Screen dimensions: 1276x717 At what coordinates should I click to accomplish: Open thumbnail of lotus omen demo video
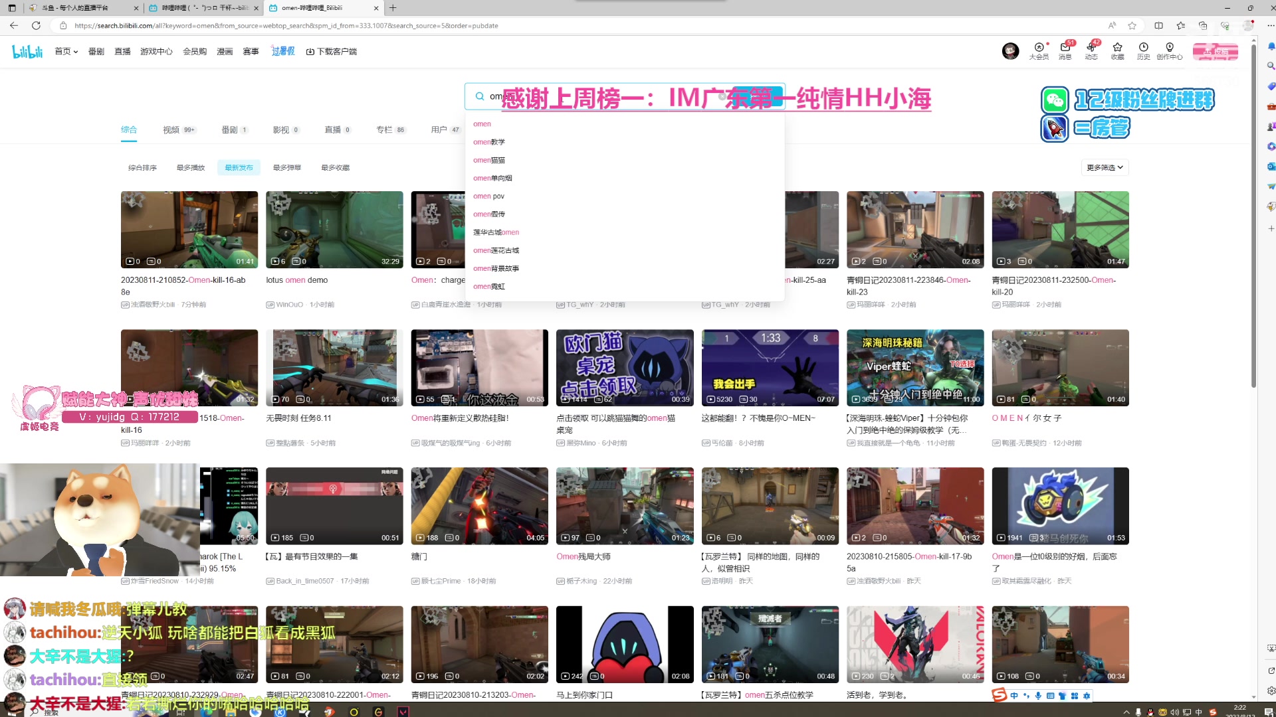[x=334, y=230]
